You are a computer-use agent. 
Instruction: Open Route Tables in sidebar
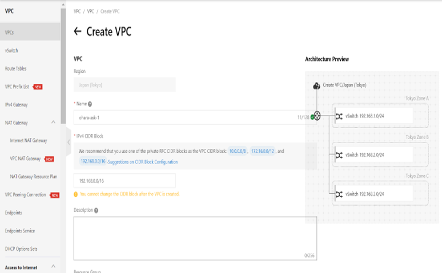16,68
